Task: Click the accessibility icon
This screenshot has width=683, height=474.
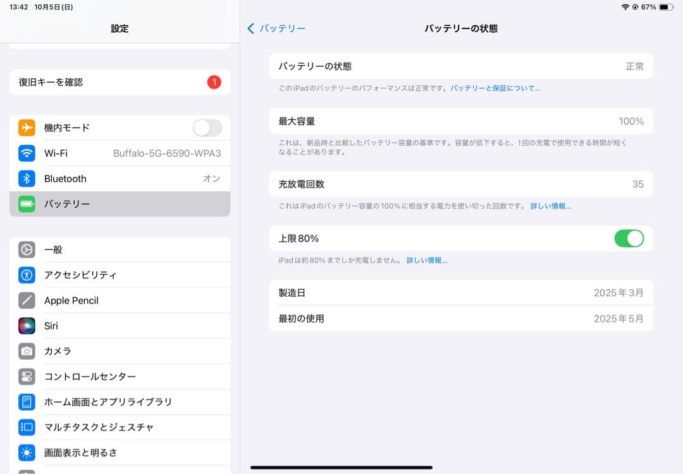Action: (27, 275)
